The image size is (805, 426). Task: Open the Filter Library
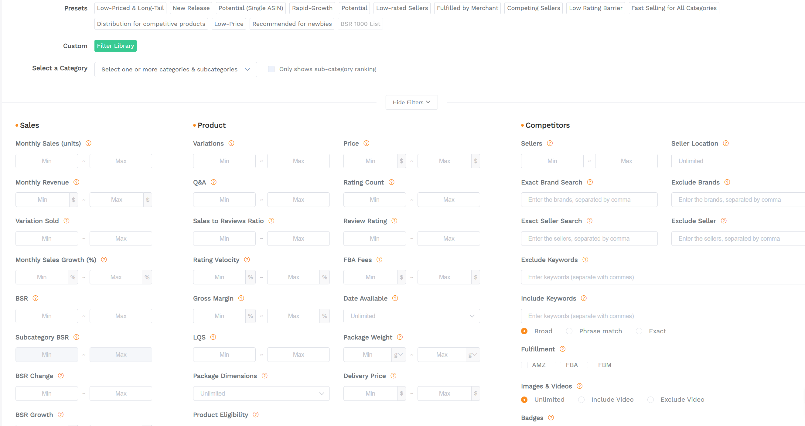point(115,46)
